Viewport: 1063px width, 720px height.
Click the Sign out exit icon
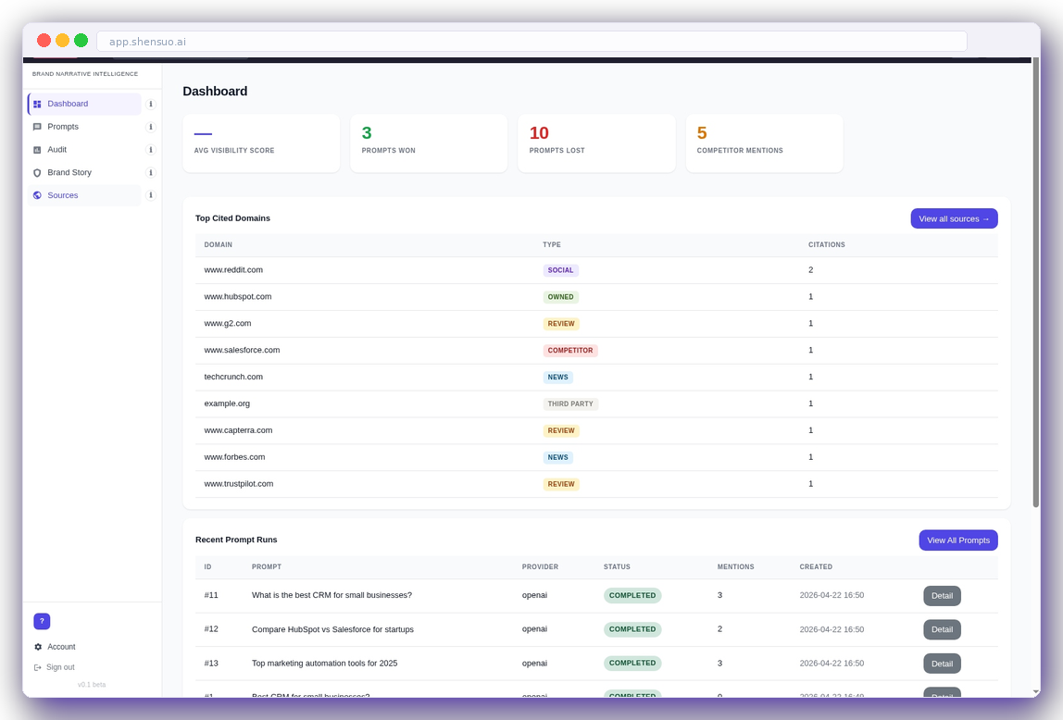[37, 667]
